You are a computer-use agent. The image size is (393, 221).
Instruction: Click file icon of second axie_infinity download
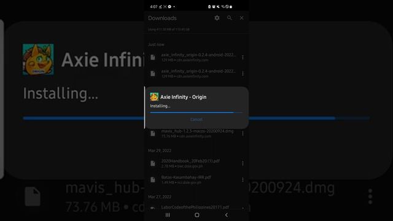tap(153, 74)
